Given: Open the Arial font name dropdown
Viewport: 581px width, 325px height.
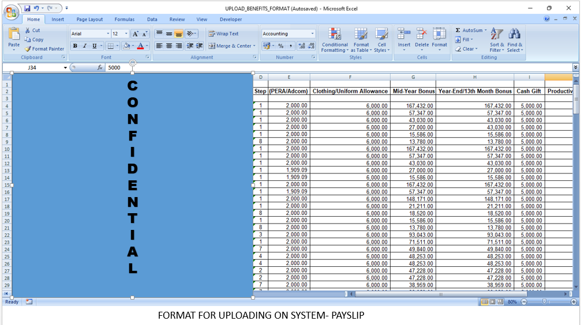Looking at the screenshot, I should point(108,33).
